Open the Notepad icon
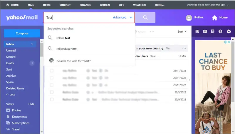The image size is (235, 134). point(213,31)
